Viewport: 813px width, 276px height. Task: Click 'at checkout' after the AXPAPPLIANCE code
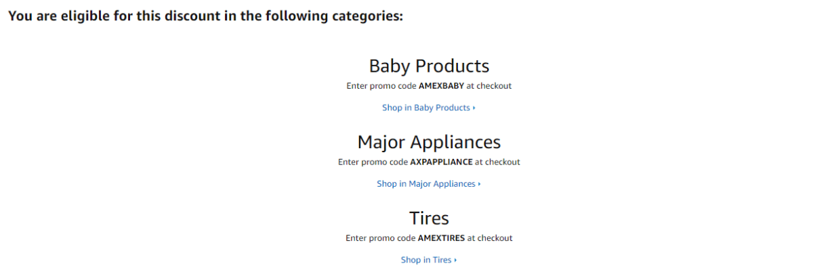point(498,162)
